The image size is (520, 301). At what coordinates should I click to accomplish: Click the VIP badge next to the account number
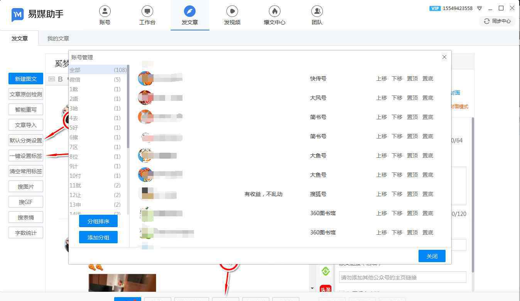click(435, 8)
